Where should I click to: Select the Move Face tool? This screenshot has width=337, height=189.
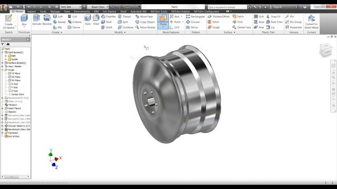144,16
